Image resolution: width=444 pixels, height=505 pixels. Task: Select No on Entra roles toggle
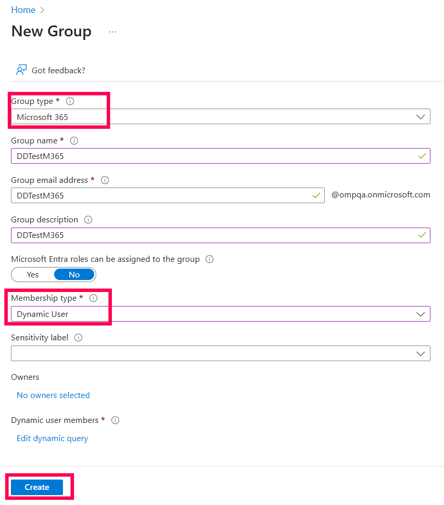(74, 274)
